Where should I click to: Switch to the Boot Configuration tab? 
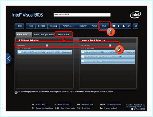point(44,34)
